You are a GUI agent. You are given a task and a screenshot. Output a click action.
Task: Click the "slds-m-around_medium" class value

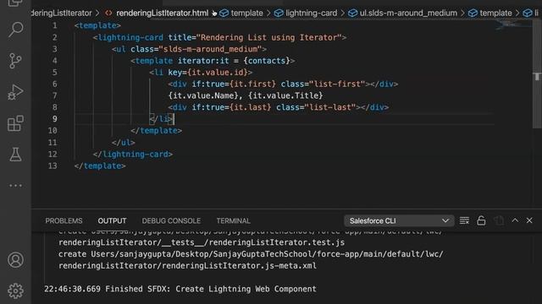[x=210, y=49]
